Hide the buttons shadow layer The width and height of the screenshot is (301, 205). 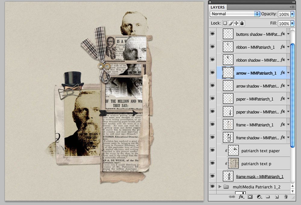pyautogui.click(x=212, y=34)
